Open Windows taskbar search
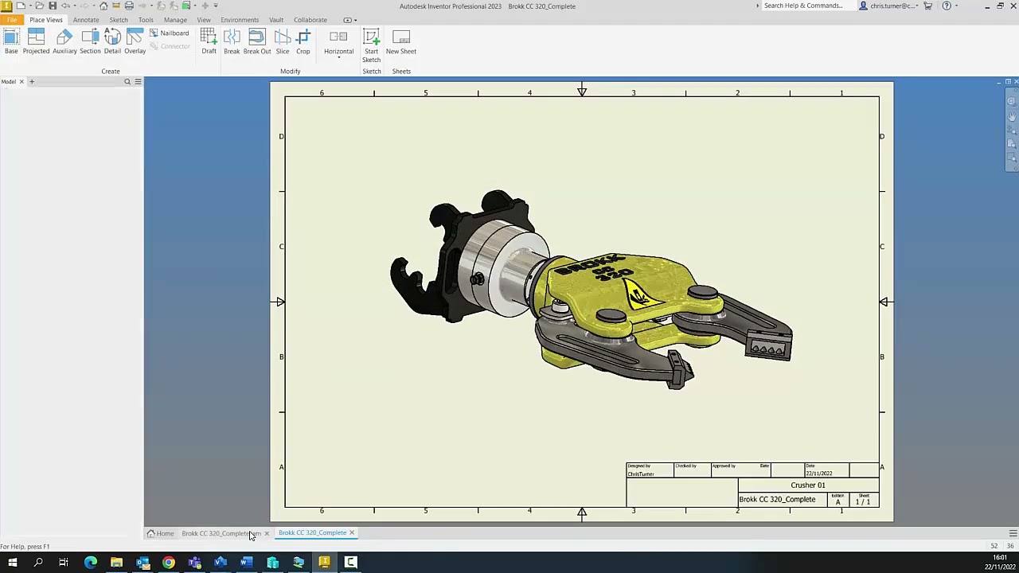This screenshot has height=573, width=1019. point(38,563)
